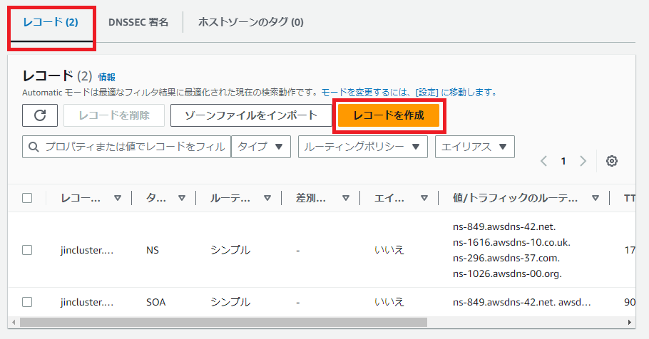The image size is (649, 339).
Task: Go to previous page arrow
Action: pos(543,161)
